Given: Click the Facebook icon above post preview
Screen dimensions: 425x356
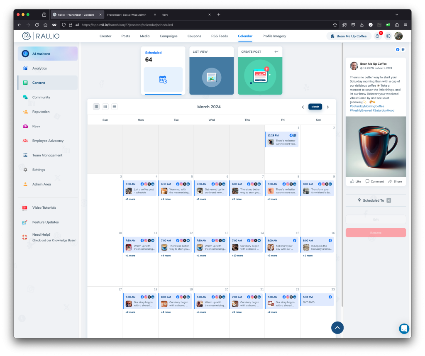Looking at the screenshot, I should 398,50.
